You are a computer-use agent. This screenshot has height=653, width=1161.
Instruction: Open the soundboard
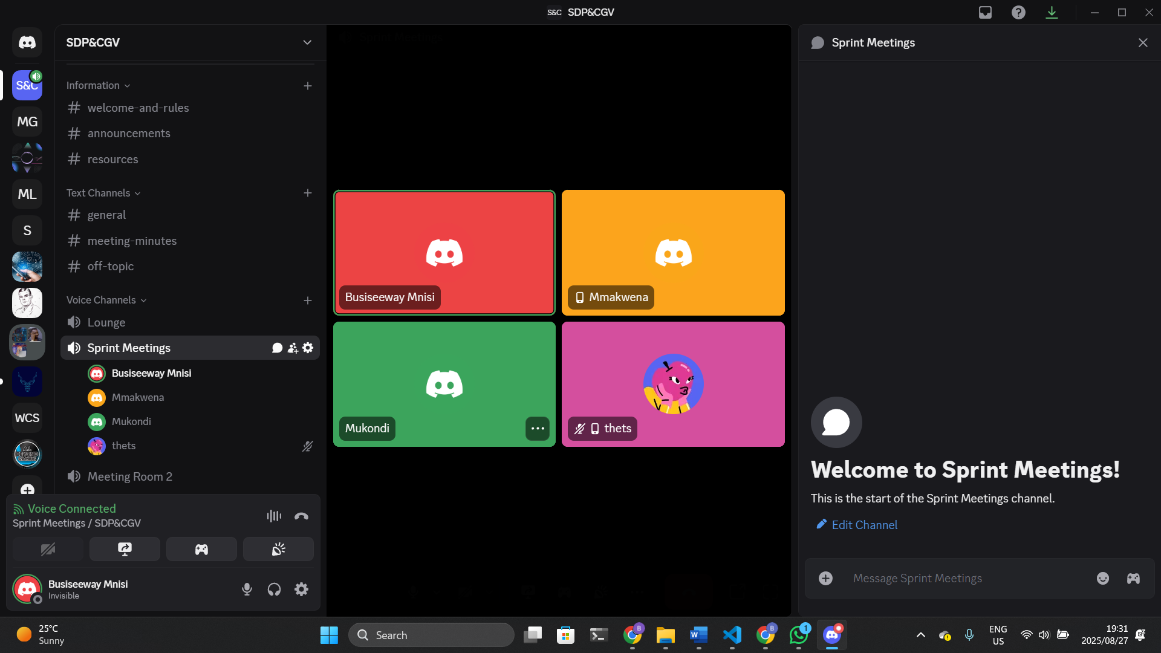pyautogui.click(x=278, y=549)
